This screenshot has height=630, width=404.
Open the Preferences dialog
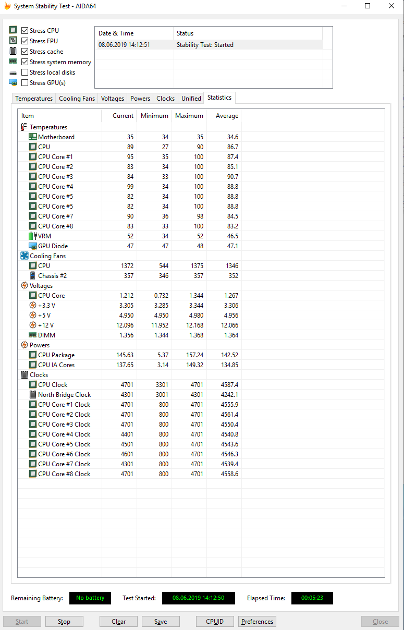(x=257, y=622)
